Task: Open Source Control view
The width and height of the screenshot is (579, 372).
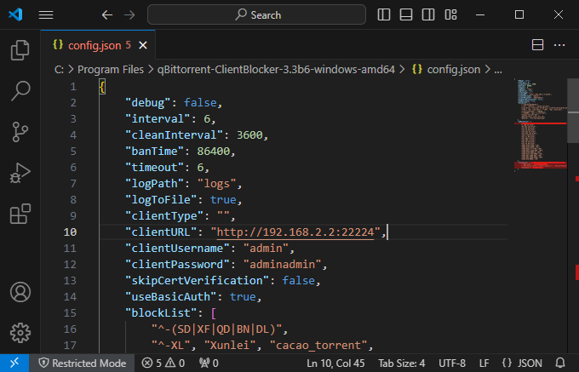Action: [x=20, y=132]
